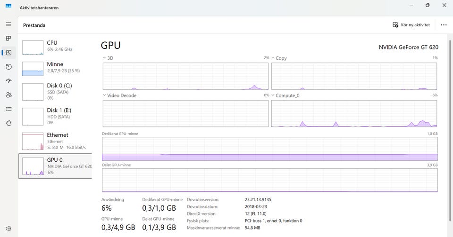Open the hamburger navigation menu

coord(8,24)
